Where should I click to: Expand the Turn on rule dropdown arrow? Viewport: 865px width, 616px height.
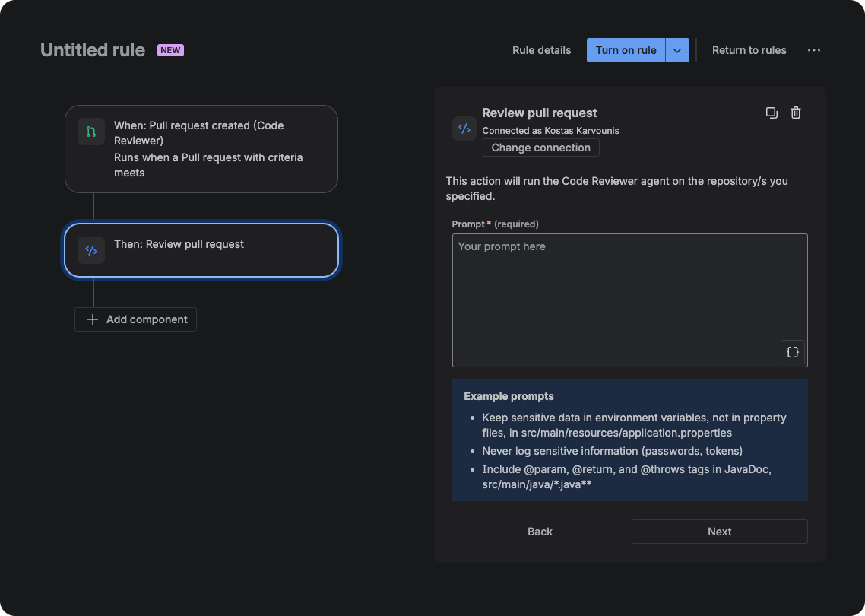(677, 50)
